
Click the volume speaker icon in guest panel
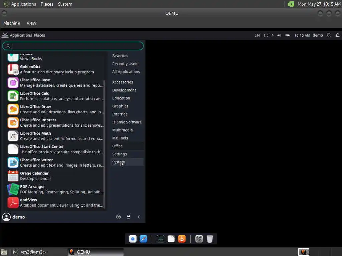(279, 35)
